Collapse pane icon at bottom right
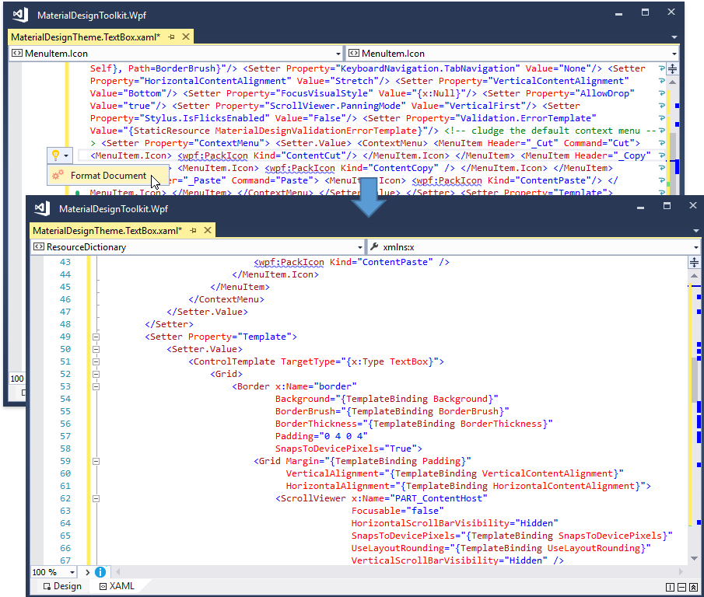Screen dimensions: 704x597 click(694, 587)
